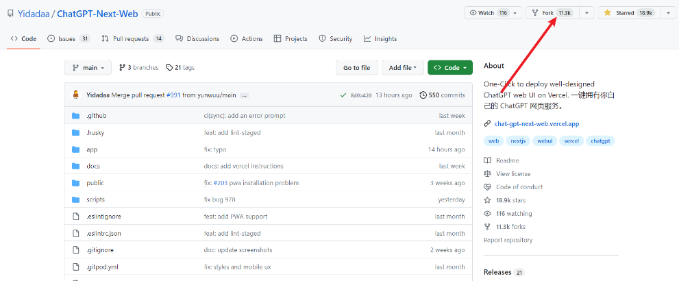Expand the Watch notification dropdown arrow
679x281 pixels.
[x=515, y=13]
